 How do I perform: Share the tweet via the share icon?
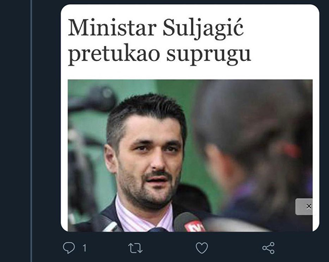(268, 248)
